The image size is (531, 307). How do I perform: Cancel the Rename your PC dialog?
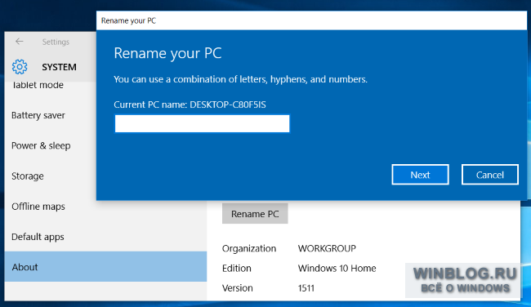(490, 175)
